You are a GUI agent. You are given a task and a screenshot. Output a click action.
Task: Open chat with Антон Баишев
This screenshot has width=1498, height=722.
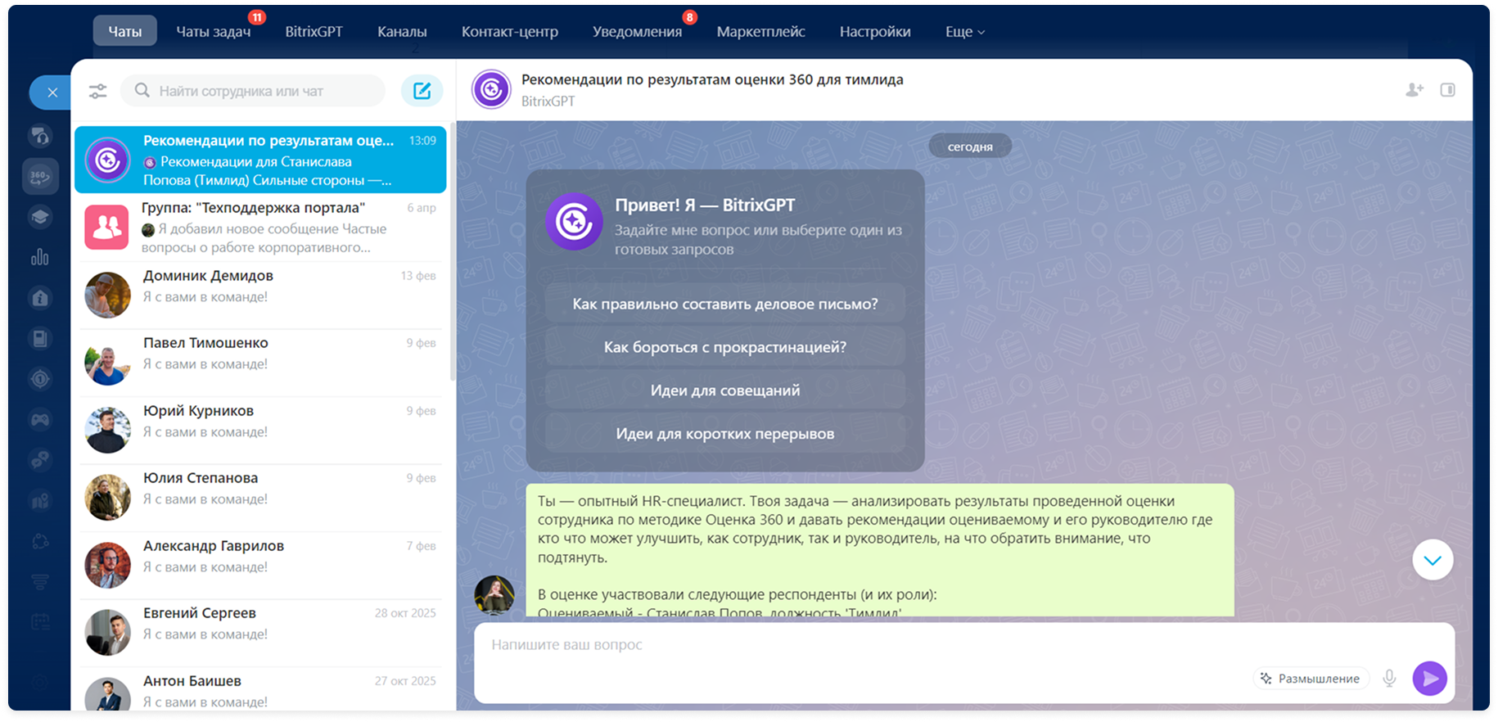(260, 690)
